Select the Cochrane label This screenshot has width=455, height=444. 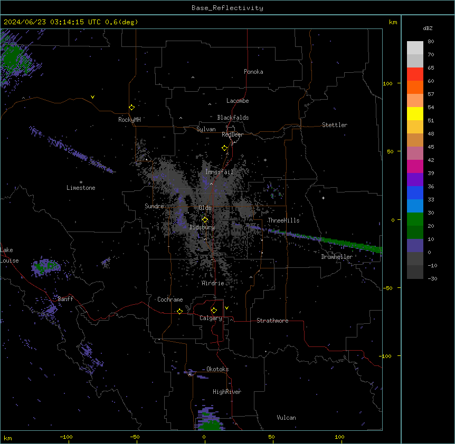click(x=170, y=300)
